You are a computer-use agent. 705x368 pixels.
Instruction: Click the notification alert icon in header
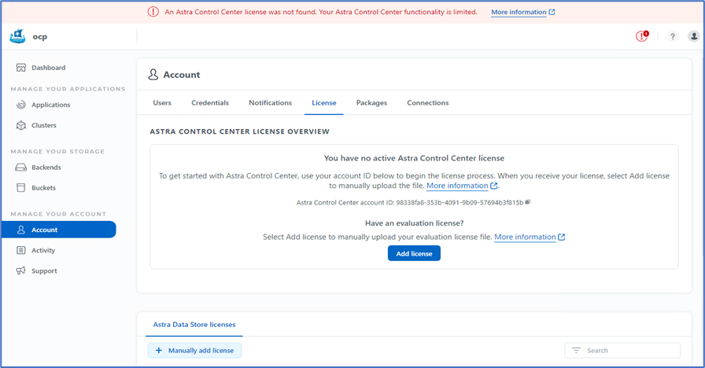coord(642,36)
